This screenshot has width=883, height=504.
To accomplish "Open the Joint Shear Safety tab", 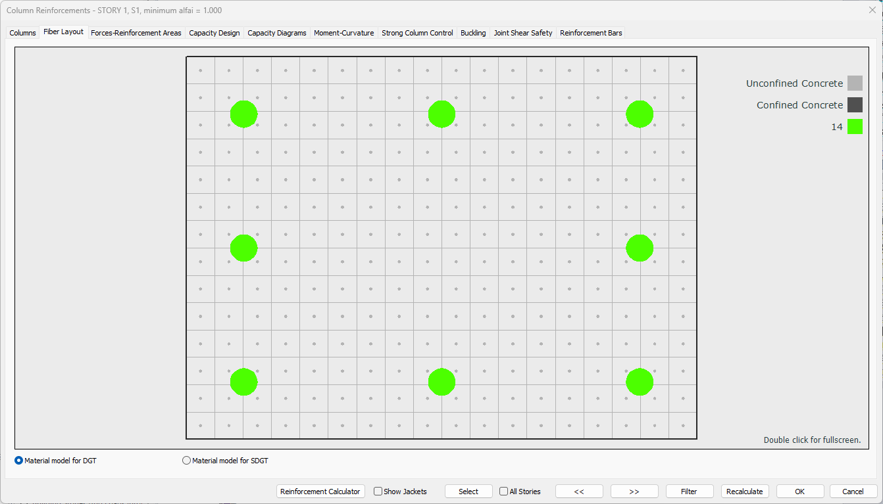I will point(522,32).
